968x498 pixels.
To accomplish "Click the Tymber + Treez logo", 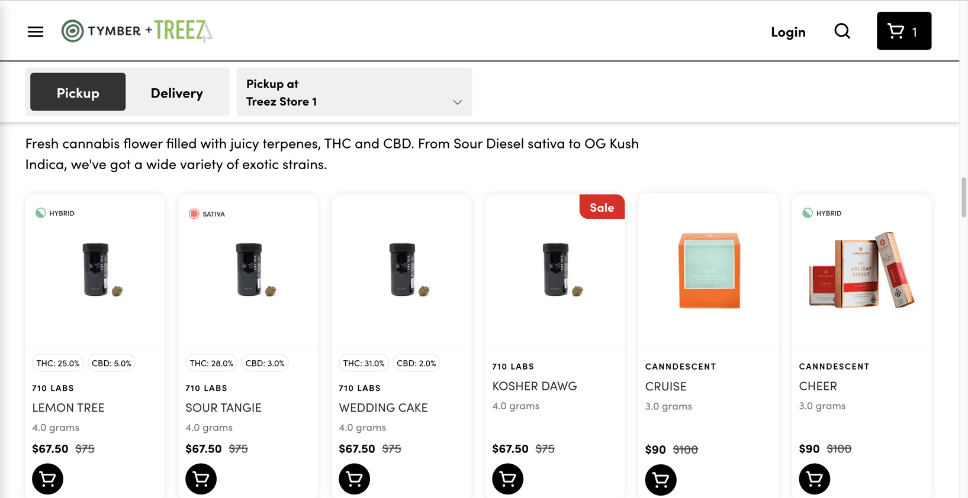I will point(136,30).
